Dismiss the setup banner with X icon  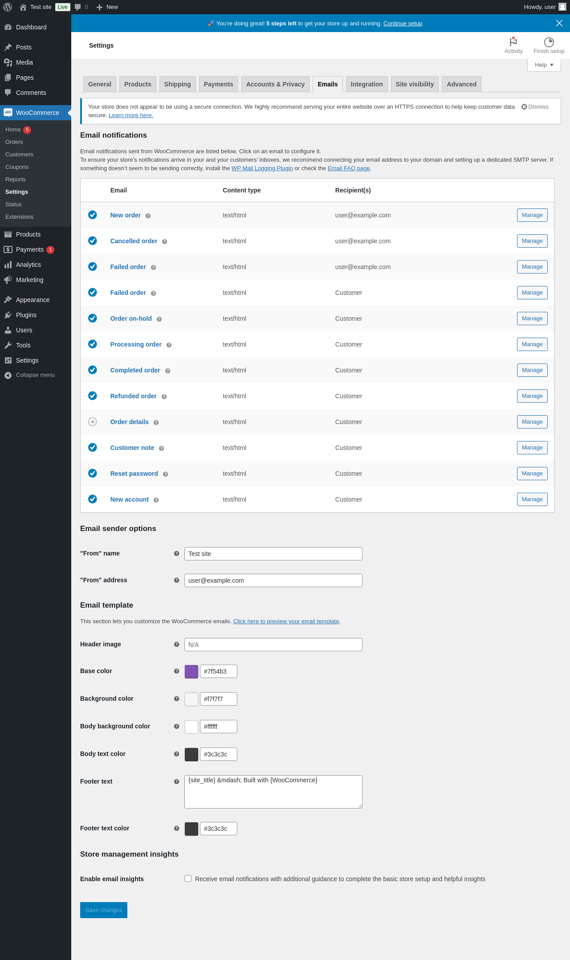[x=559, y=23]
